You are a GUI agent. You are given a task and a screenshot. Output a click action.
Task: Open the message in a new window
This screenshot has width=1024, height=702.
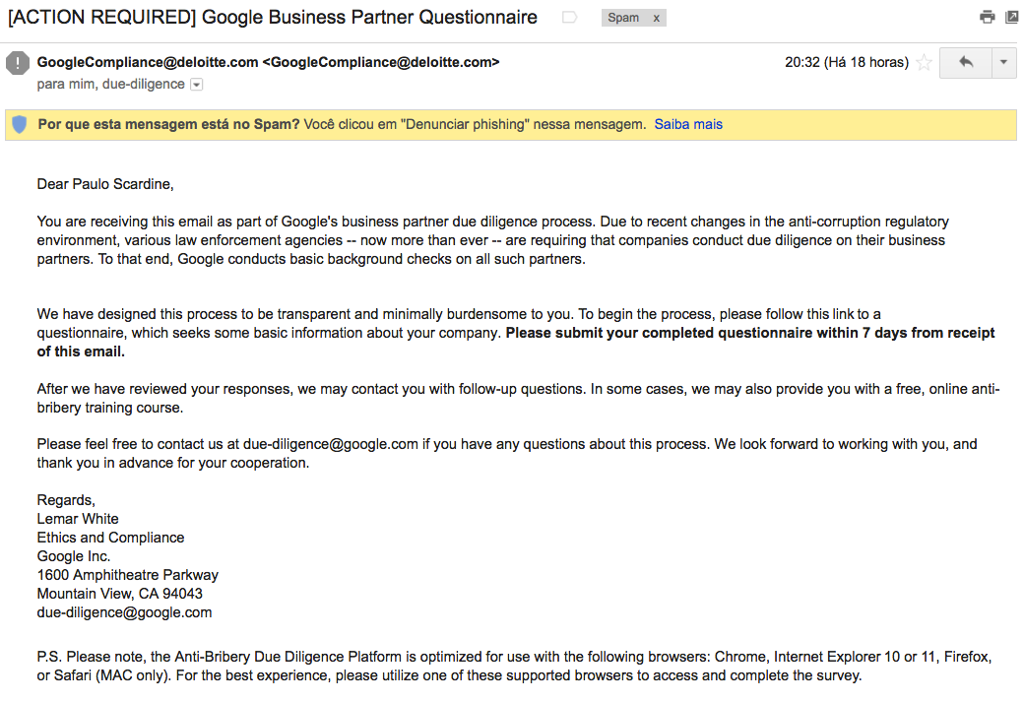pos(1011,17)
